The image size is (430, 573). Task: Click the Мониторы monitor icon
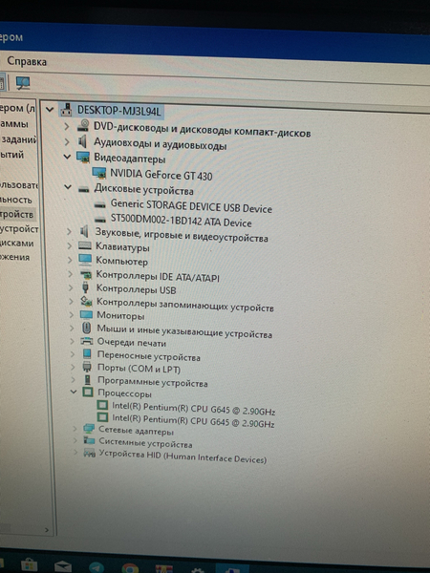tap(86, 314)
